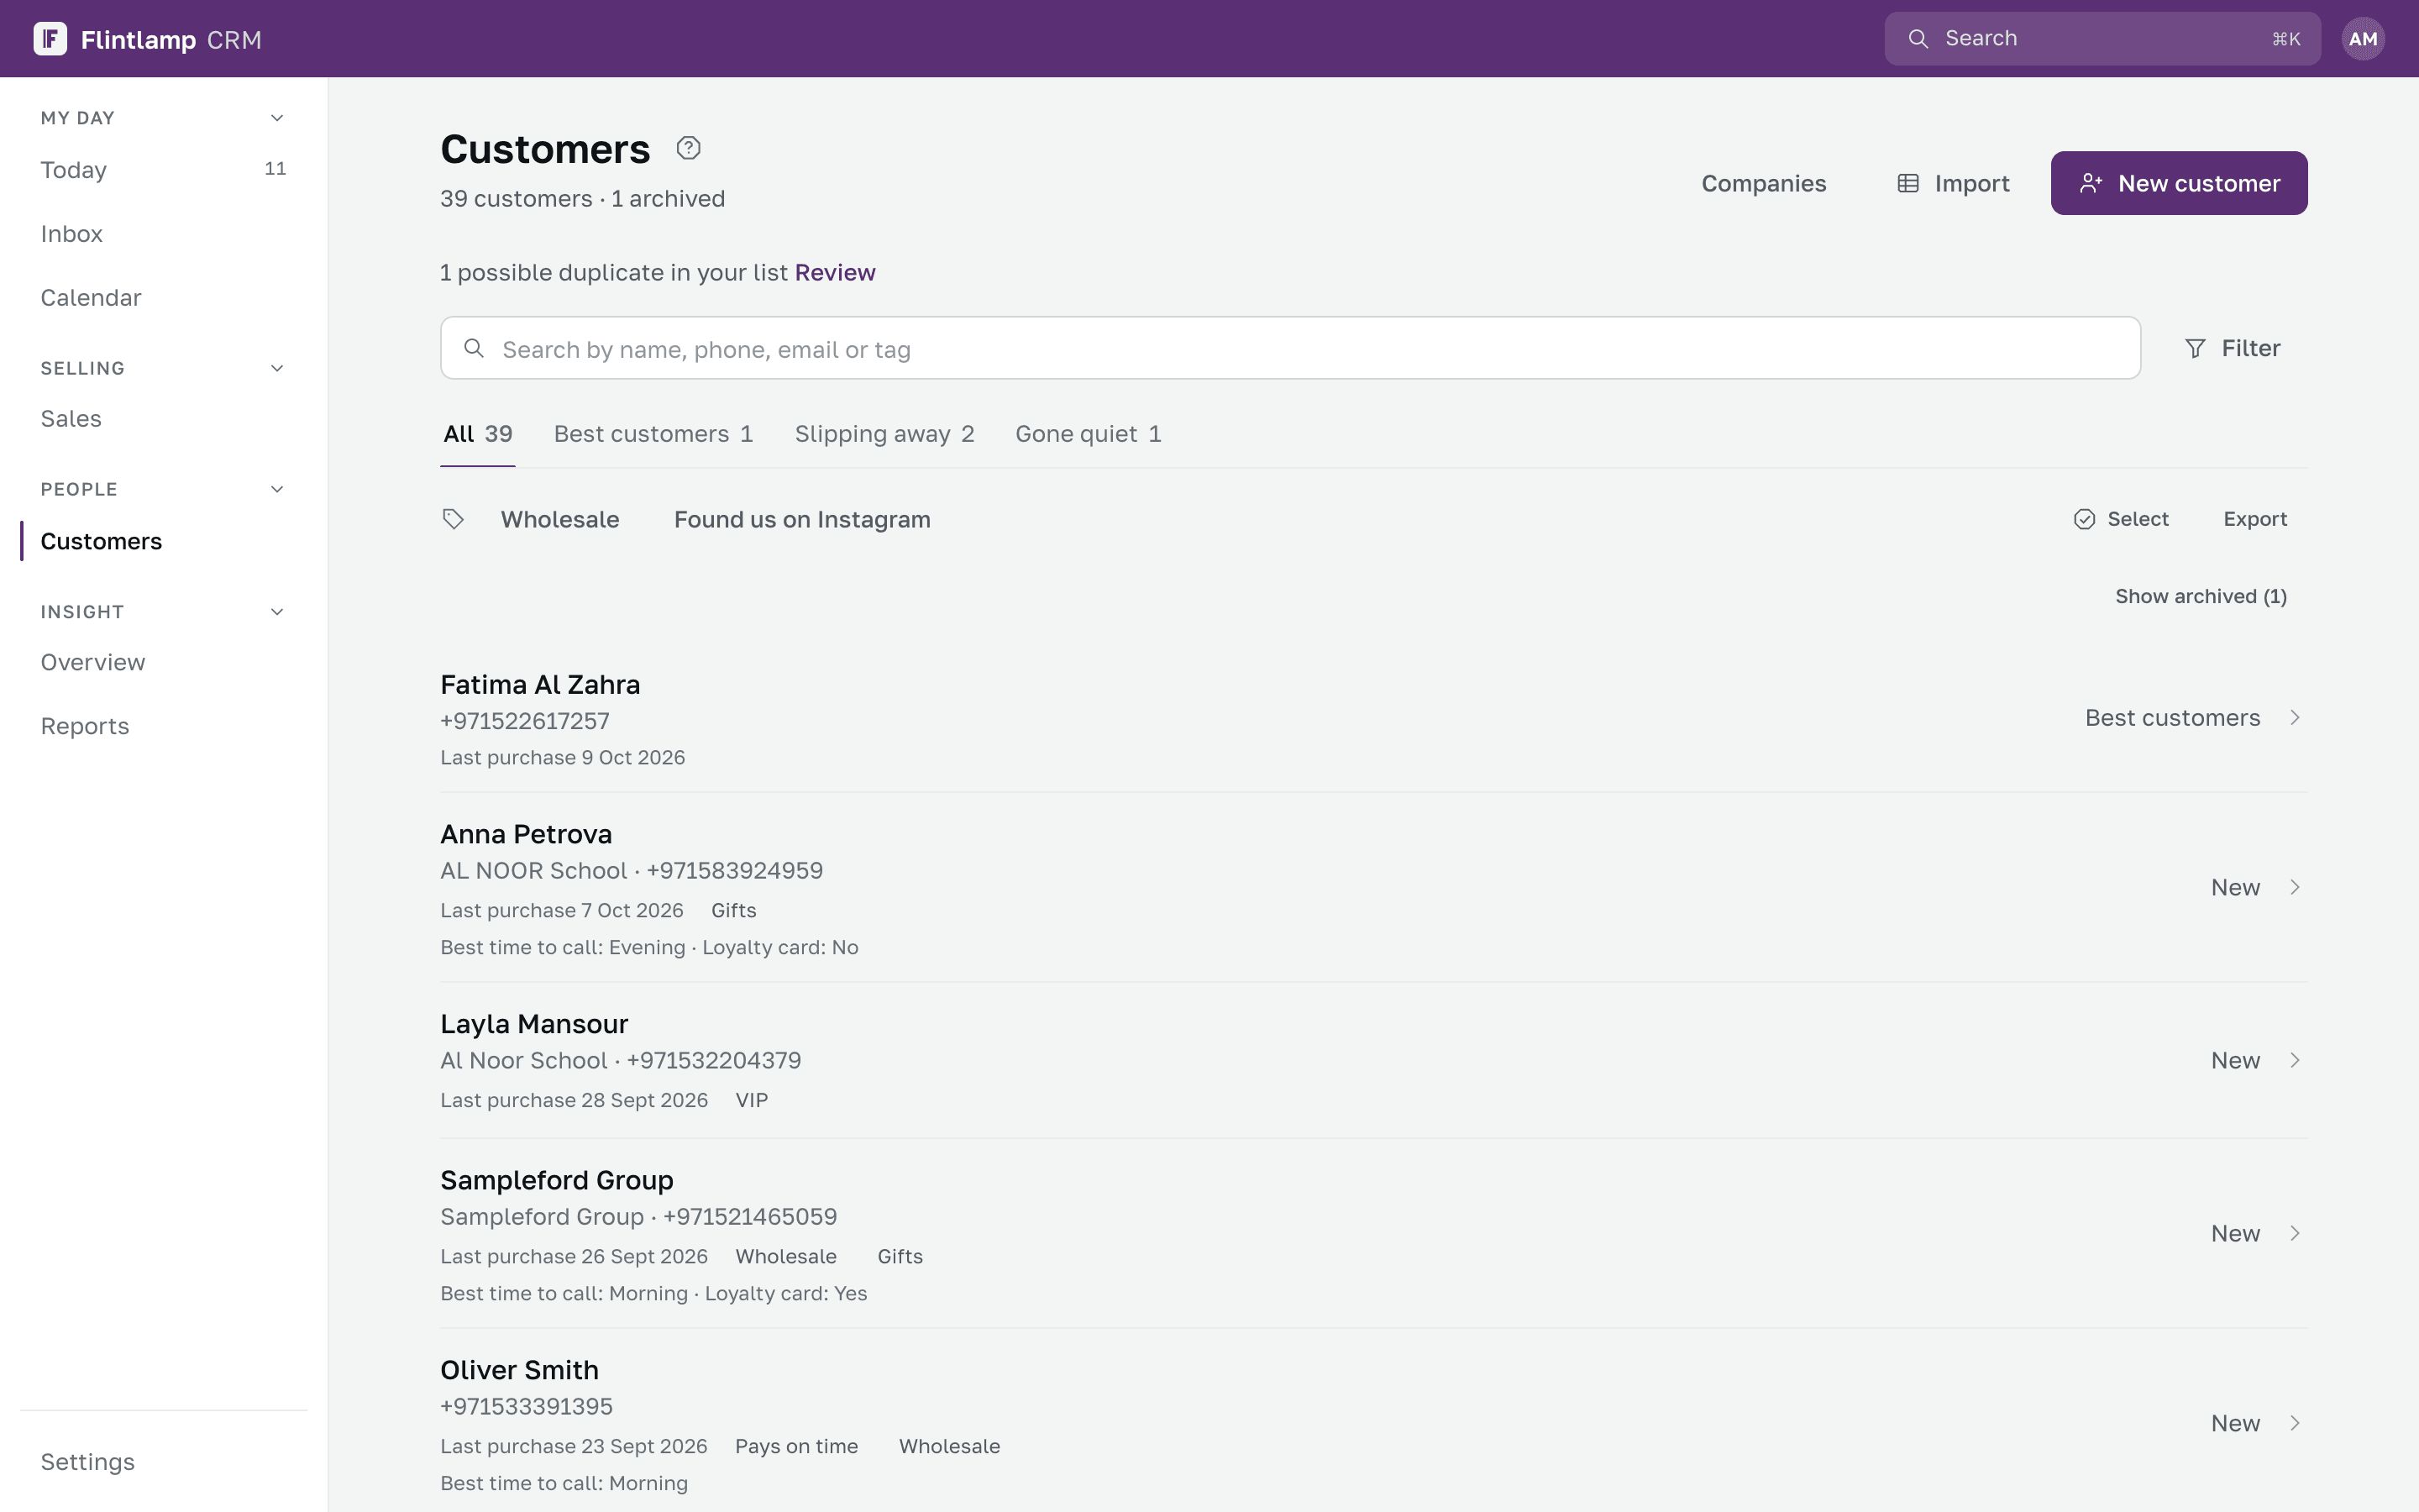Screen dimensions: 2419x1512
Task: Switch to Slipping away tab
Action: click(884, 434)
